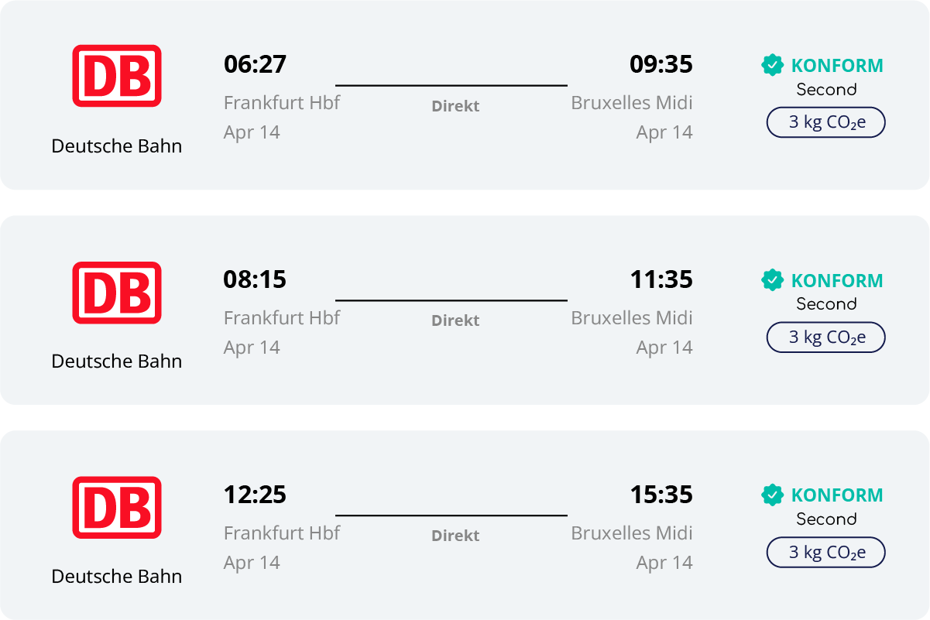Click the 15:35 arrival time
930x620 pixels.
[661, 495]
